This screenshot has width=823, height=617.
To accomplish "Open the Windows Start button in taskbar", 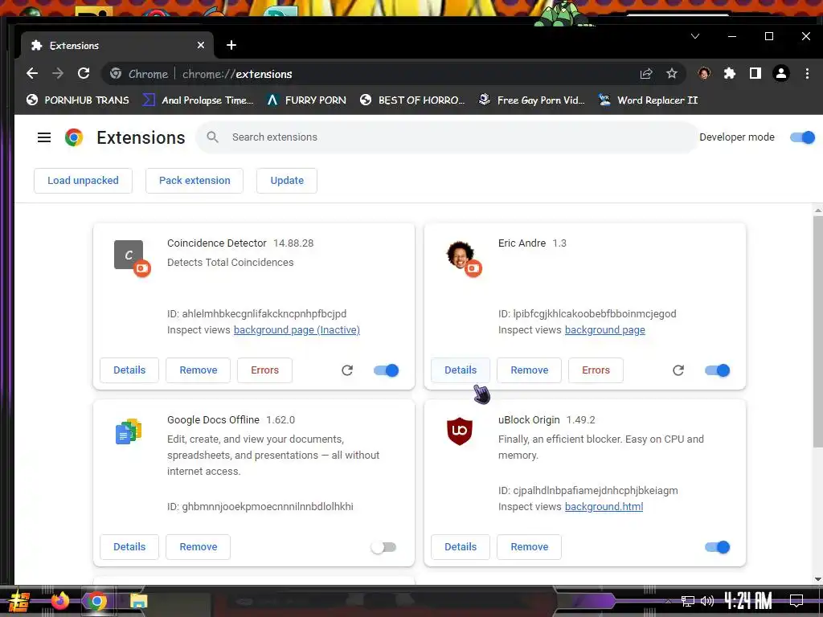I will click(x=18, y=601).
